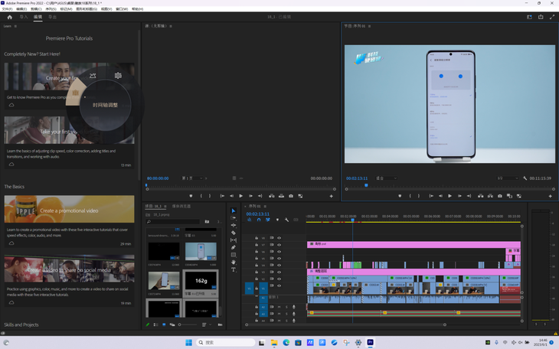The image size is (559, 349).
Task: Click the Overwrite button in the Source Monitor
Action: click(x=281, y=196)
